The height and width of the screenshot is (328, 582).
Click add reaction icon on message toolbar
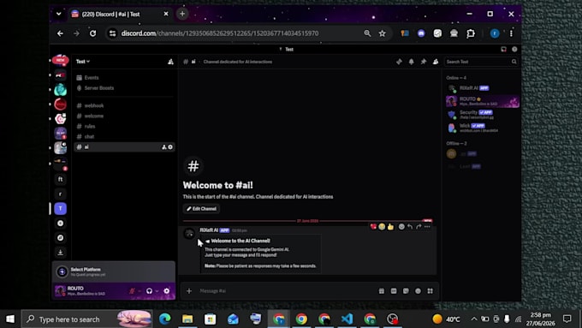tap(401, 227)
